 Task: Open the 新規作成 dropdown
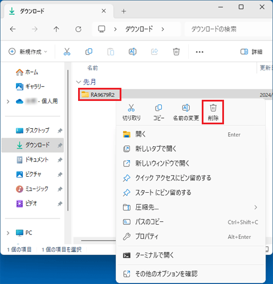(x=28, y=52)
